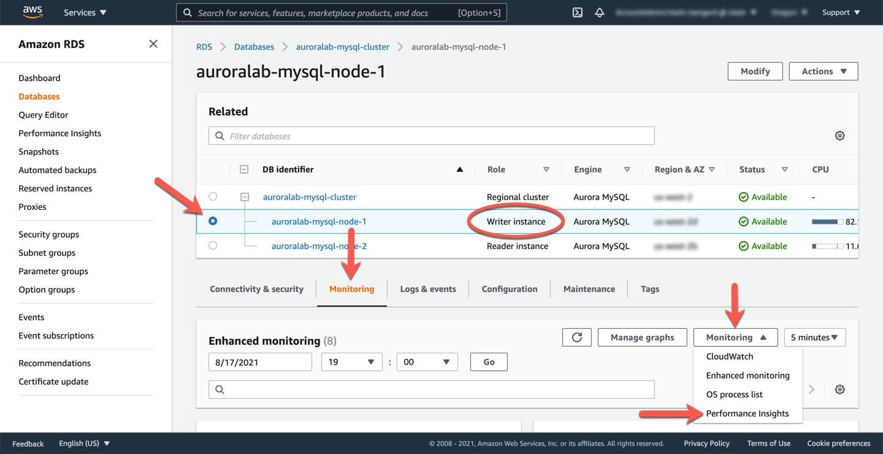Viewport: 883px width, 454px height.
Task: Open the Actions dropdown
Action: (823, 71)
